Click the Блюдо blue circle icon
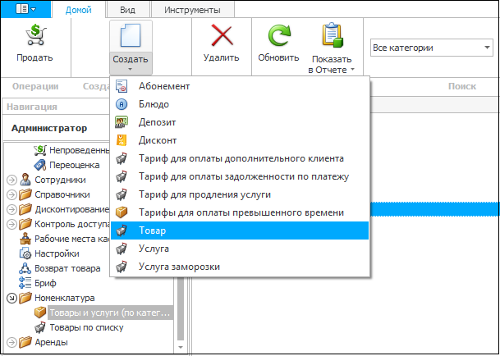The height and width of the screenshot is (356, 500). (122, 104)
